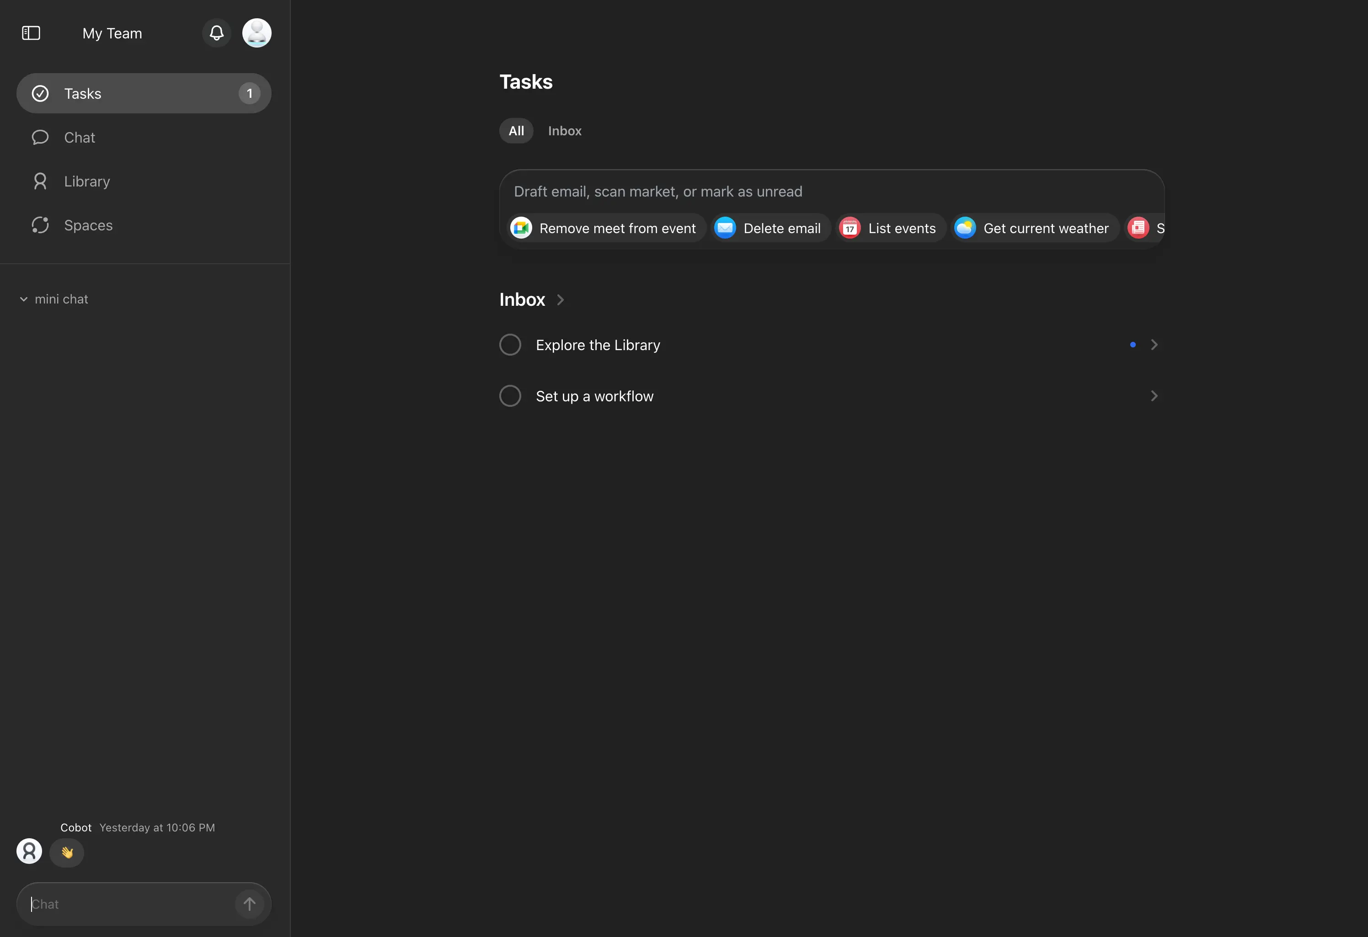Open Explore the Library details chevron

1154,345
